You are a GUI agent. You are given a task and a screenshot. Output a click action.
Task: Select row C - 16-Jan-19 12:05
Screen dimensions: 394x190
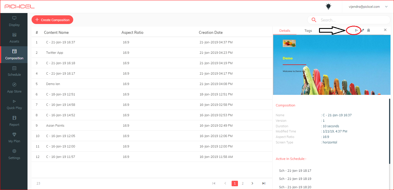click(x=152, y=136)
